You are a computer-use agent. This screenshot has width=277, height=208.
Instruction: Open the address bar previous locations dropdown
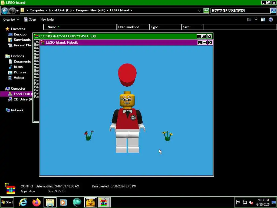[199, 11]
